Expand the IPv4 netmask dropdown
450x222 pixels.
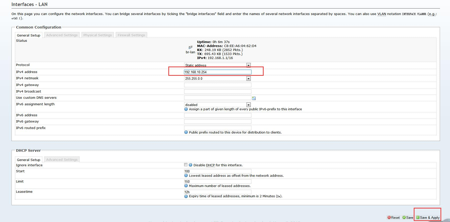pos(217,78)
